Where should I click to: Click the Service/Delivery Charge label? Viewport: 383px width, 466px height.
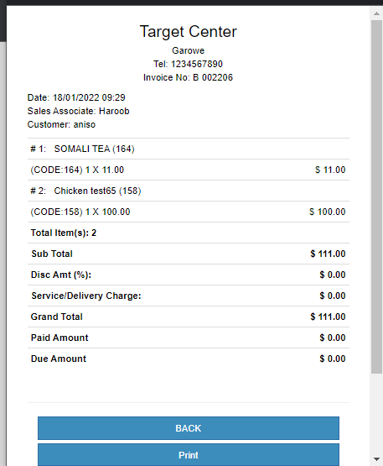click(x=86, y=296)
